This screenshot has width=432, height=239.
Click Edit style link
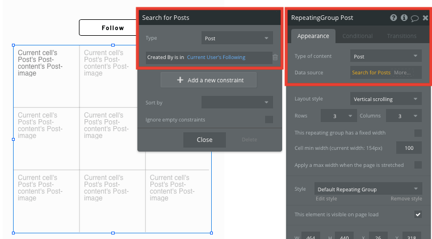click(326, 199)
